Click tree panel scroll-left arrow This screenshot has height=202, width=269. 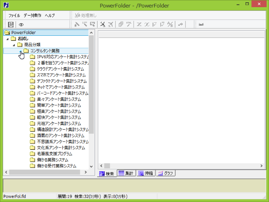pos(6,172)
